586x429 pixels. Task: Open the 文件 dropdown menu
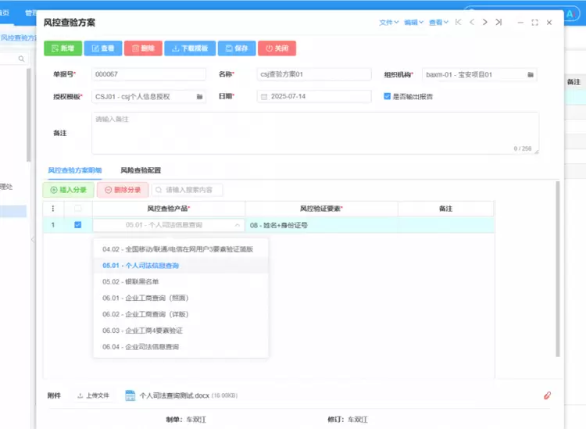coord(388,23)
